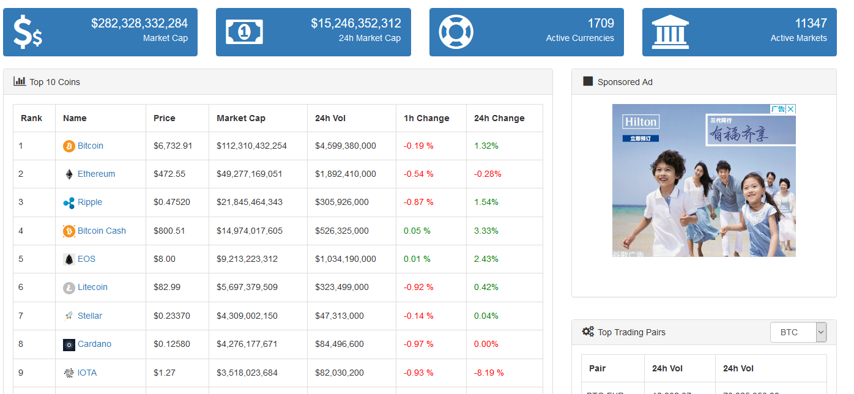Open the Ethereum coin link
Screen dimensions: 854x394
click(x=96, y=174)
